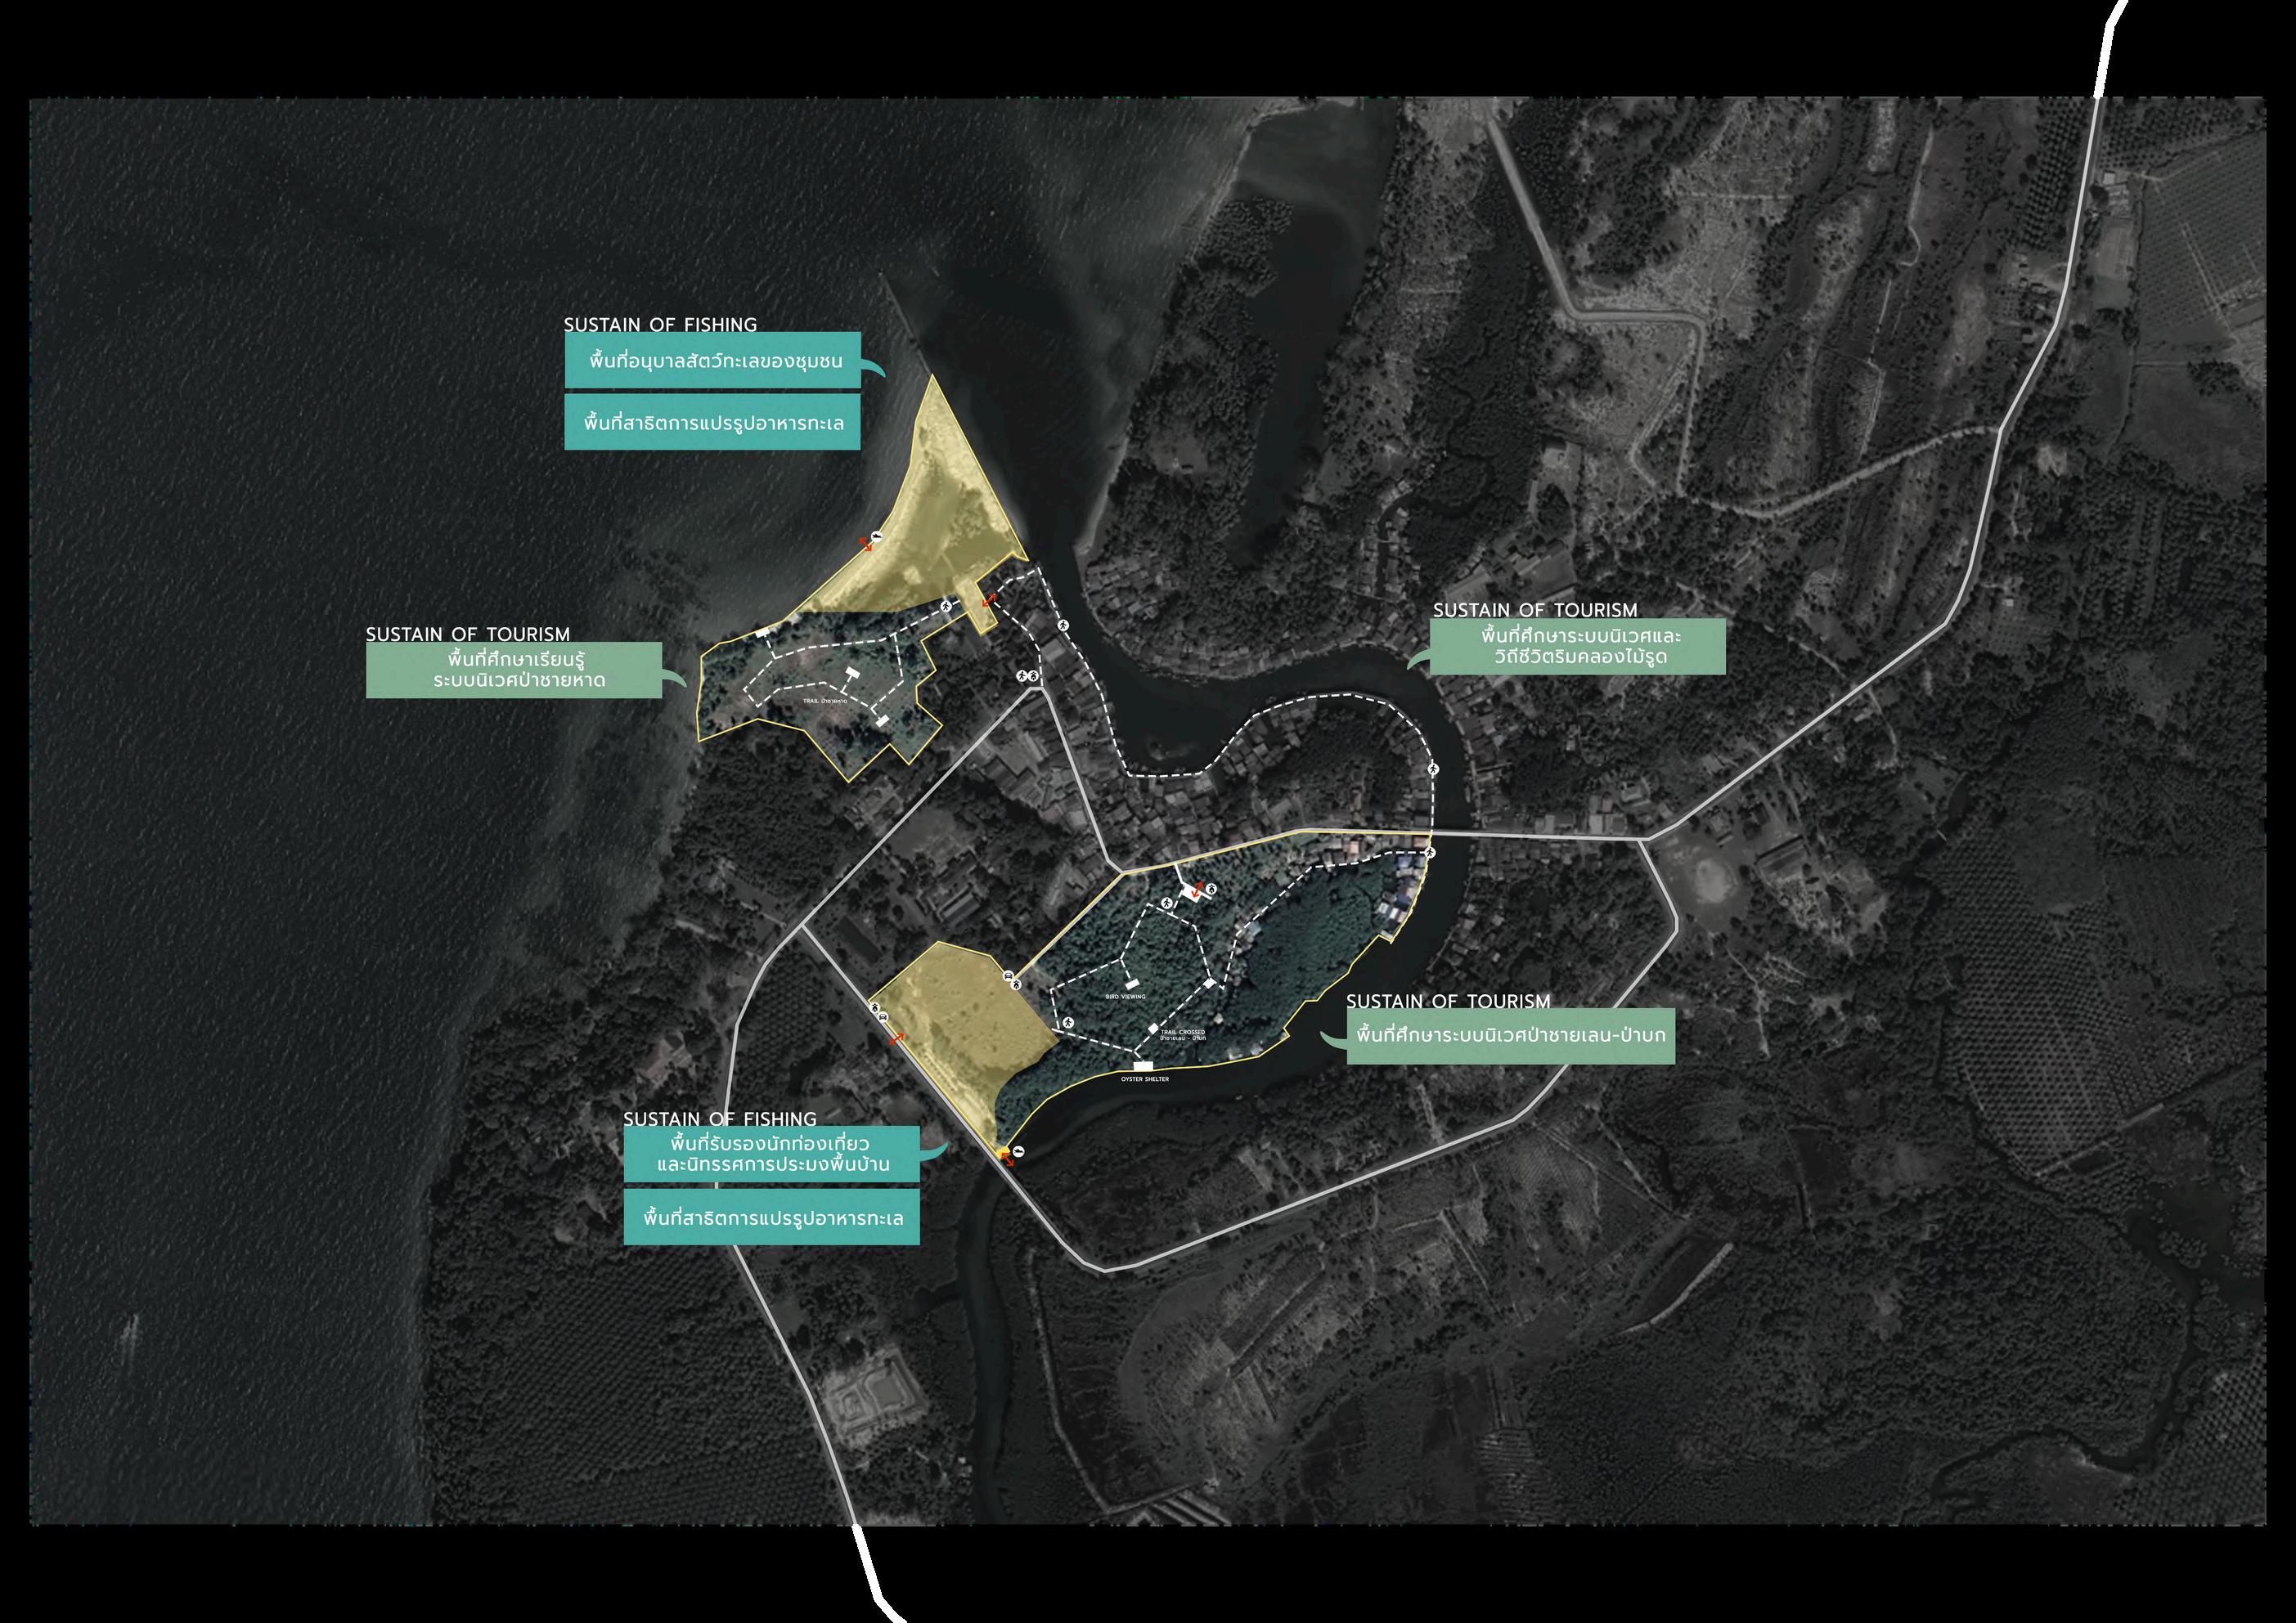Click the red arrow beside the northern beach boat icon
The width and height of the screenshot is (2296, 1623).
tap(866, 545)
